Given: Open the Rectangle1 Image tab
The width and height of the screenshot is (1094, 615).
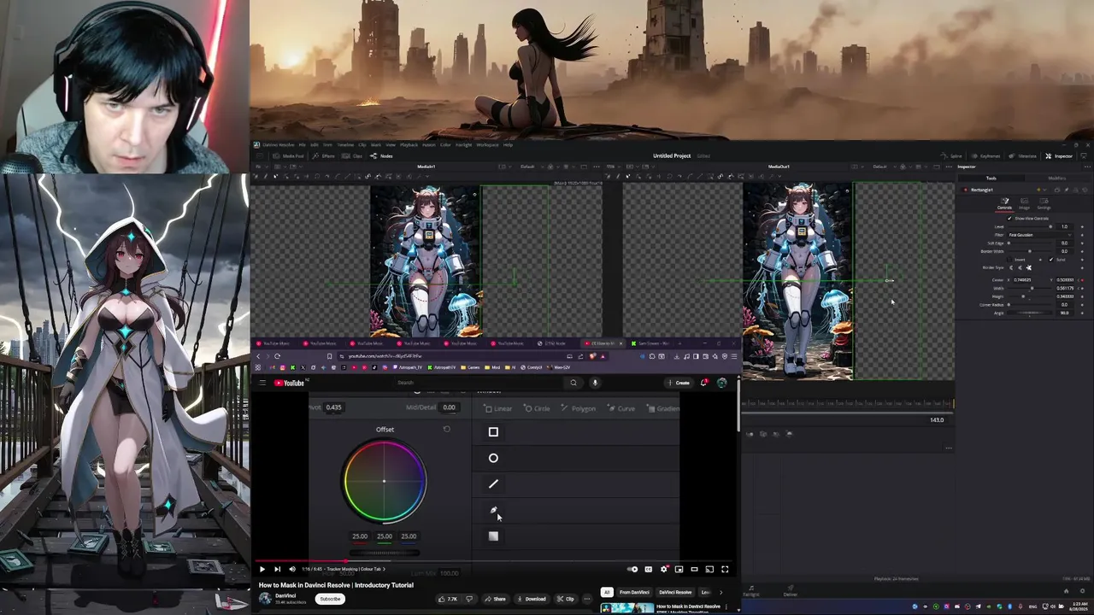Looking at the screenshot, I should (x=1024, y=203).
